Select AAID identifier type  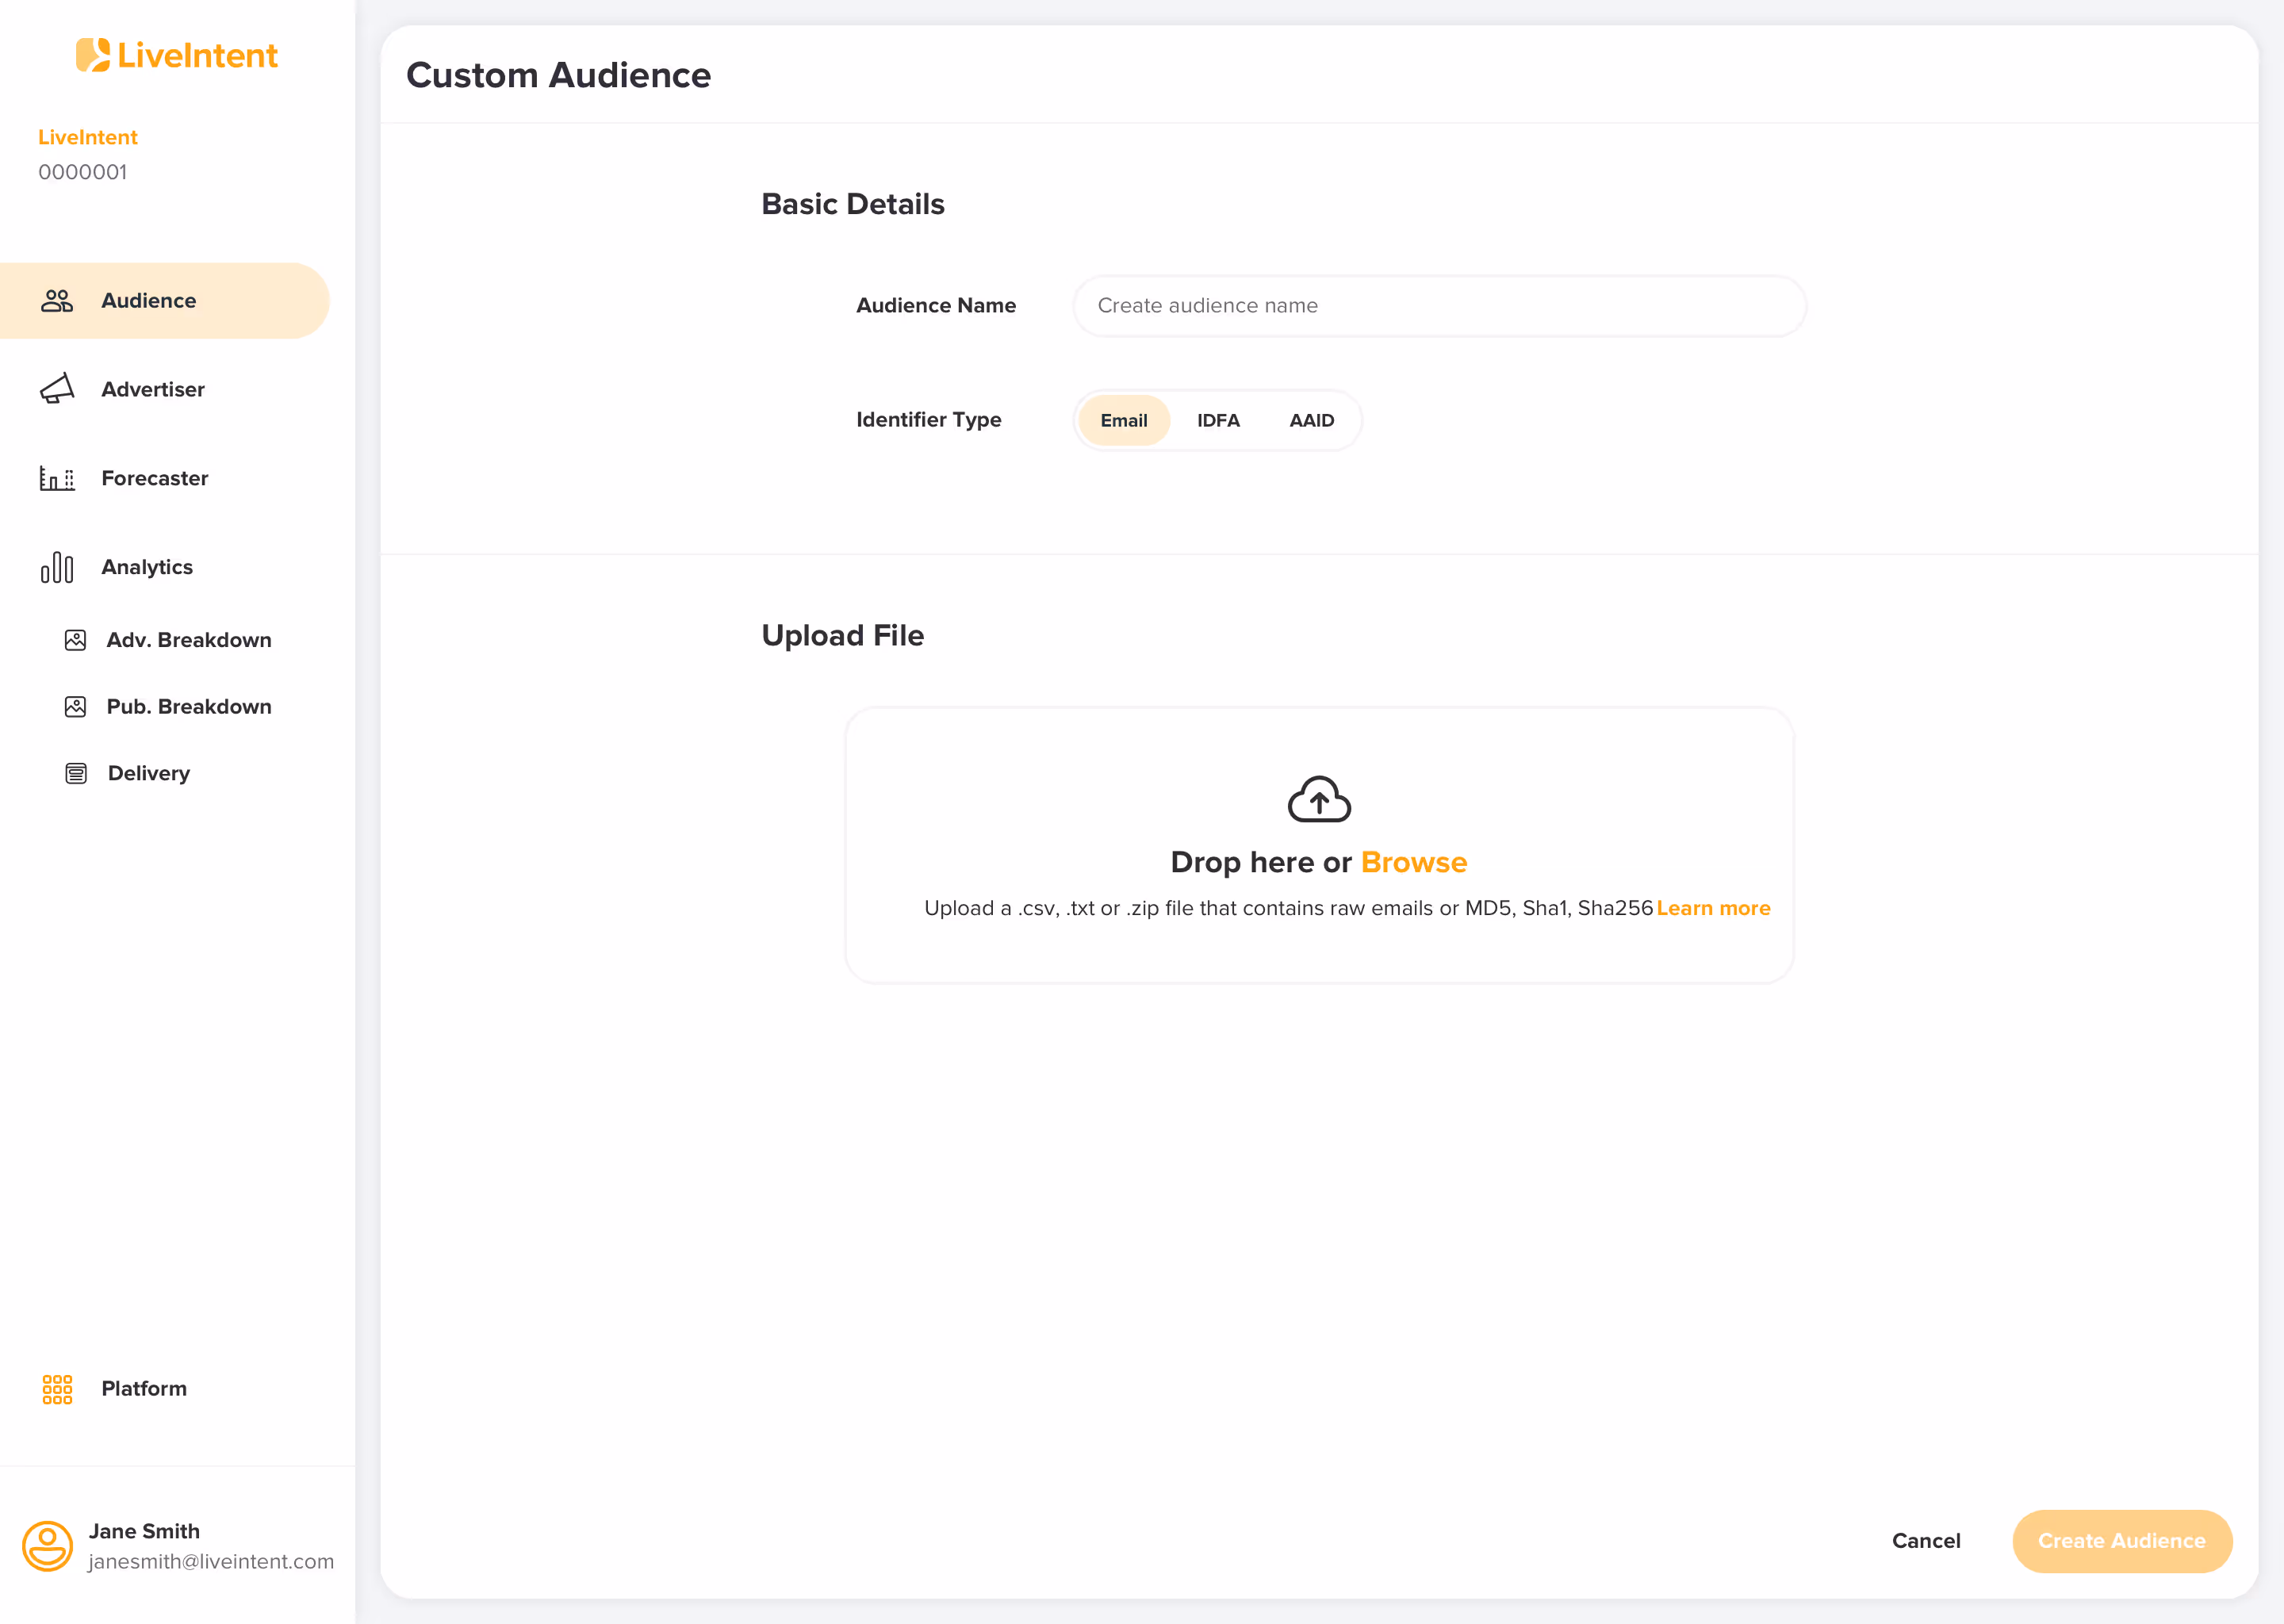[1311, 420]
